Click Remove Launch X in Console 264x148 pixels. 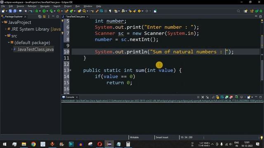203,97
